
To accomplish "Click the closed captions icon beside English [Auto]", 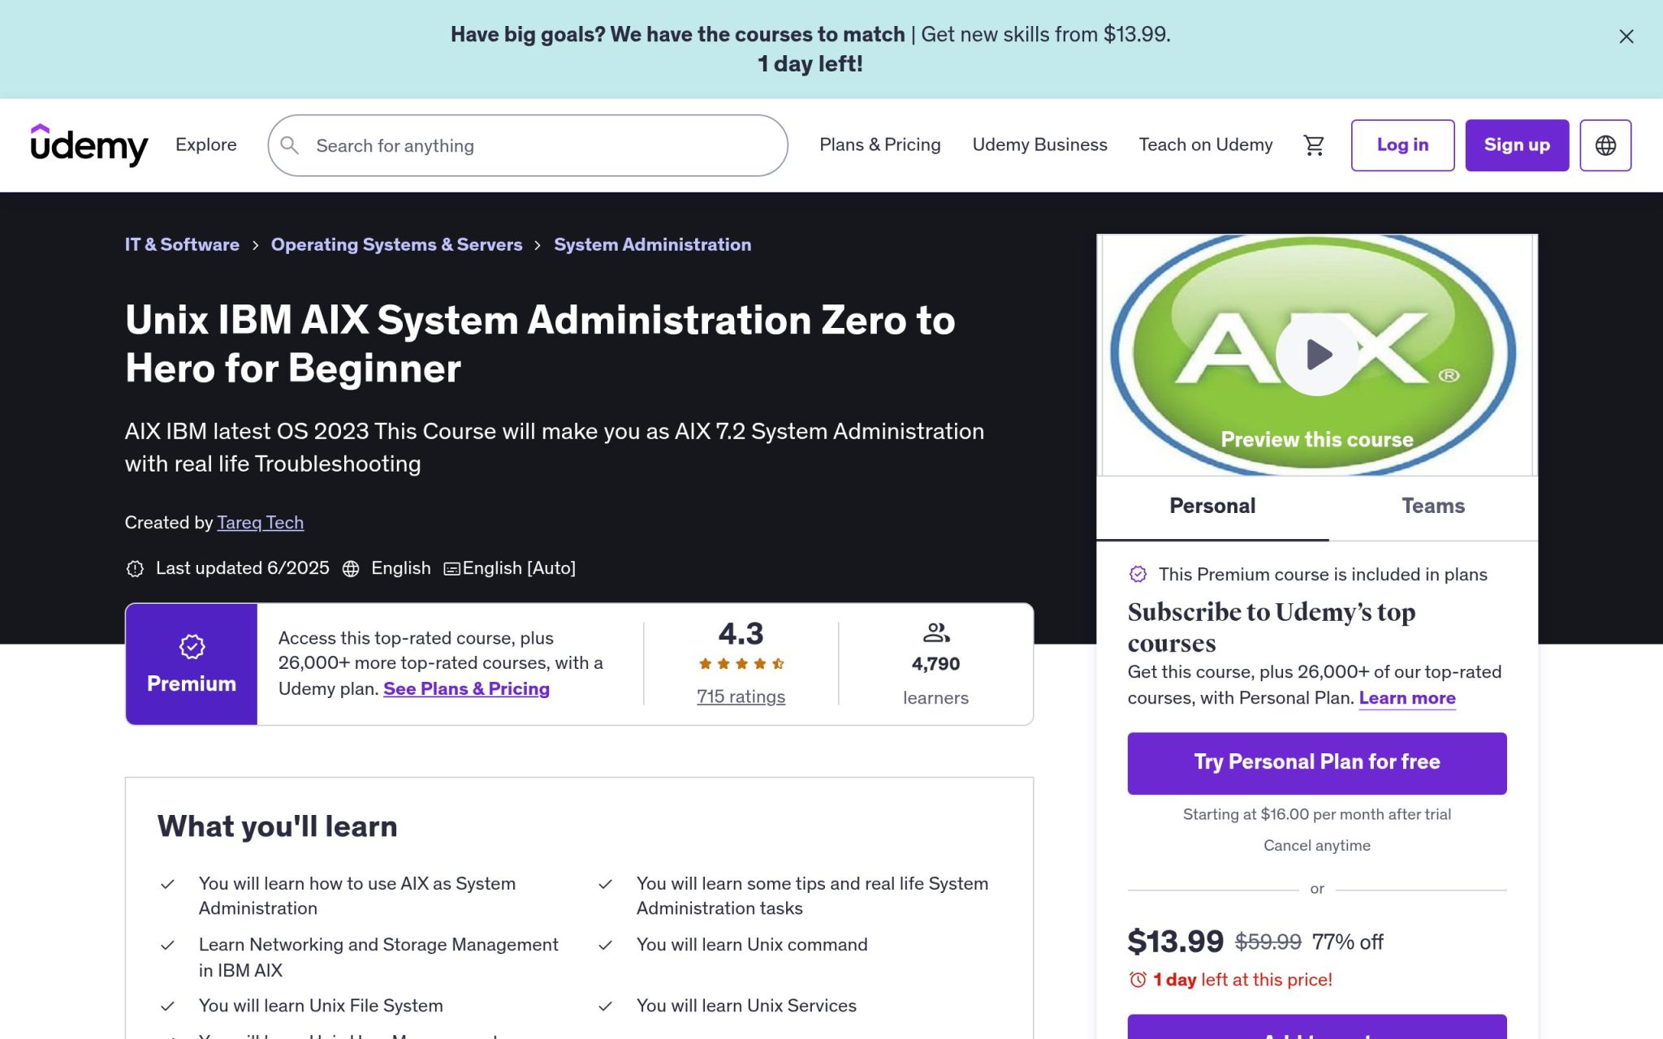I will click(452, 568).
